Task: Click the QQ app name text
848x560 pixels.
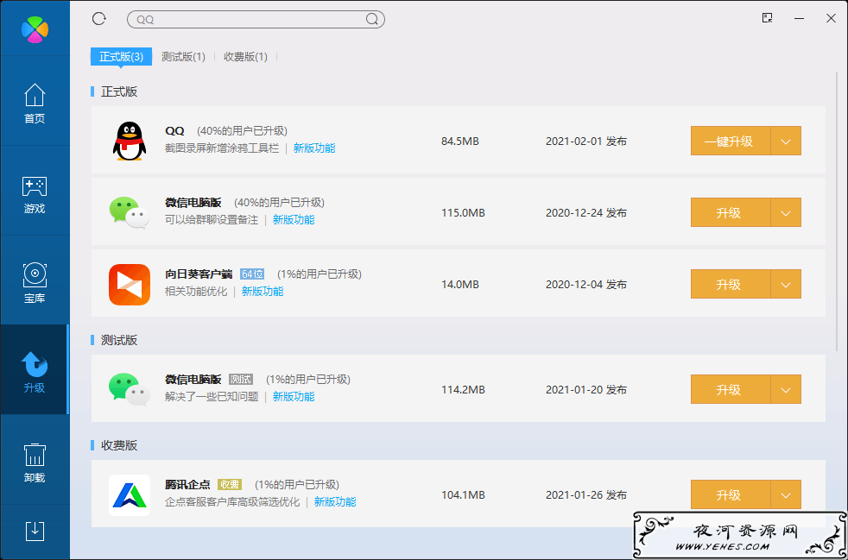Action: click(x=174, y=131)
